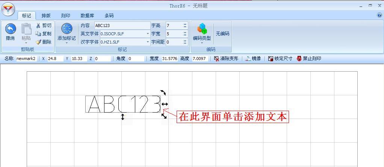Select the 标记 ribbon tab

(26, 16)
